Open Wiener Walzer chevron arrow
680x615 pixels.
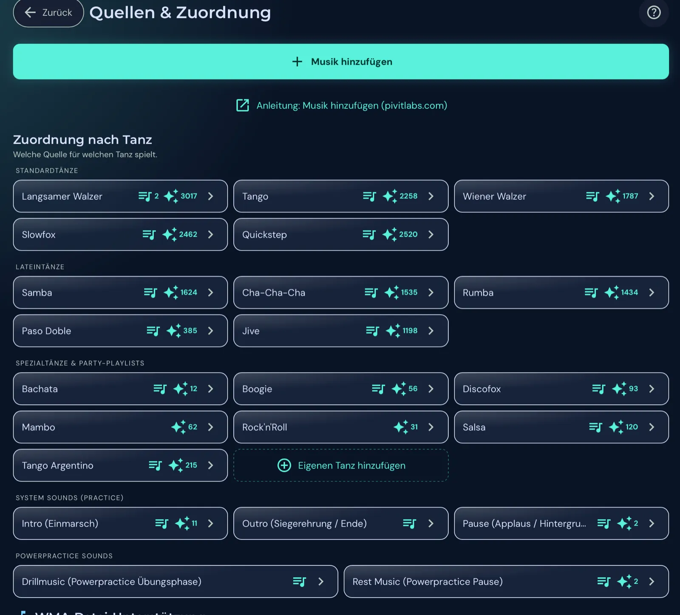(652, 196)
